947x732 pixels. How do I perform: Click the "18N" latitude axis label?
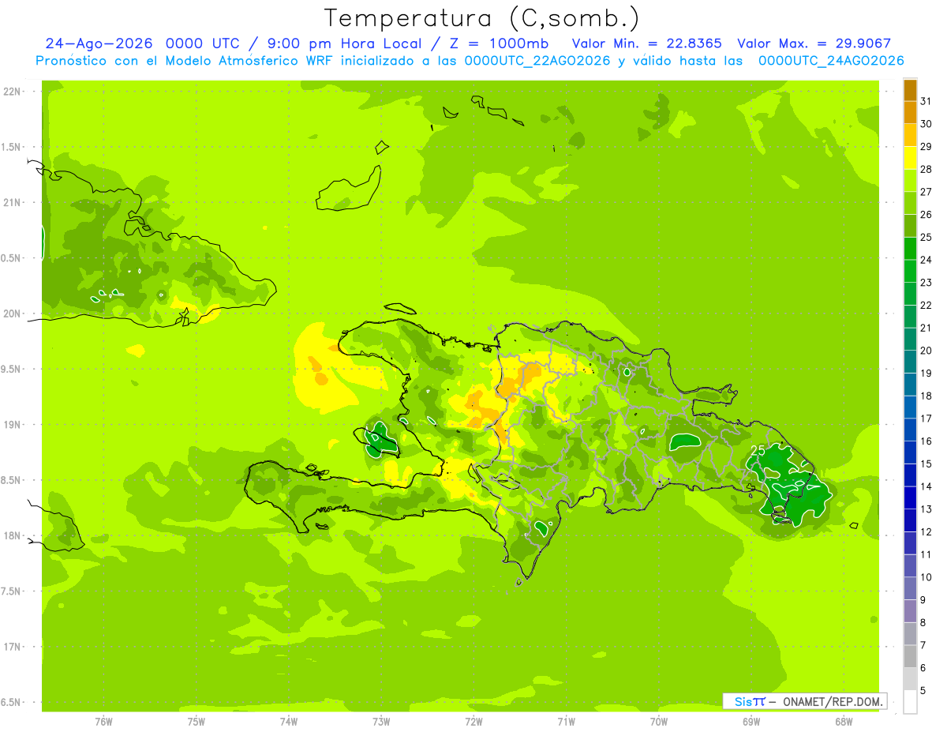coord(13,536)
